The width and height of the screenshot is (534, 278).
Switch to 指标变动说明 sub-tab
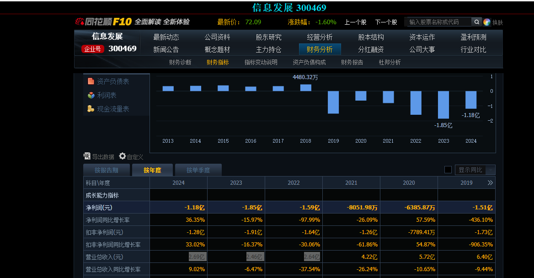(261, 62)
